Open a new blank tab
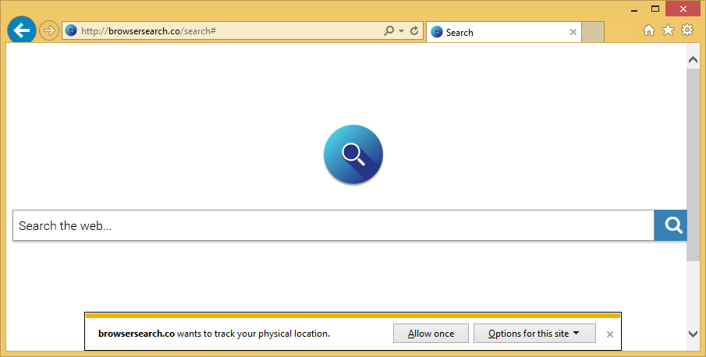Viewport: 706px width, 357px height. tap(593, 33)
